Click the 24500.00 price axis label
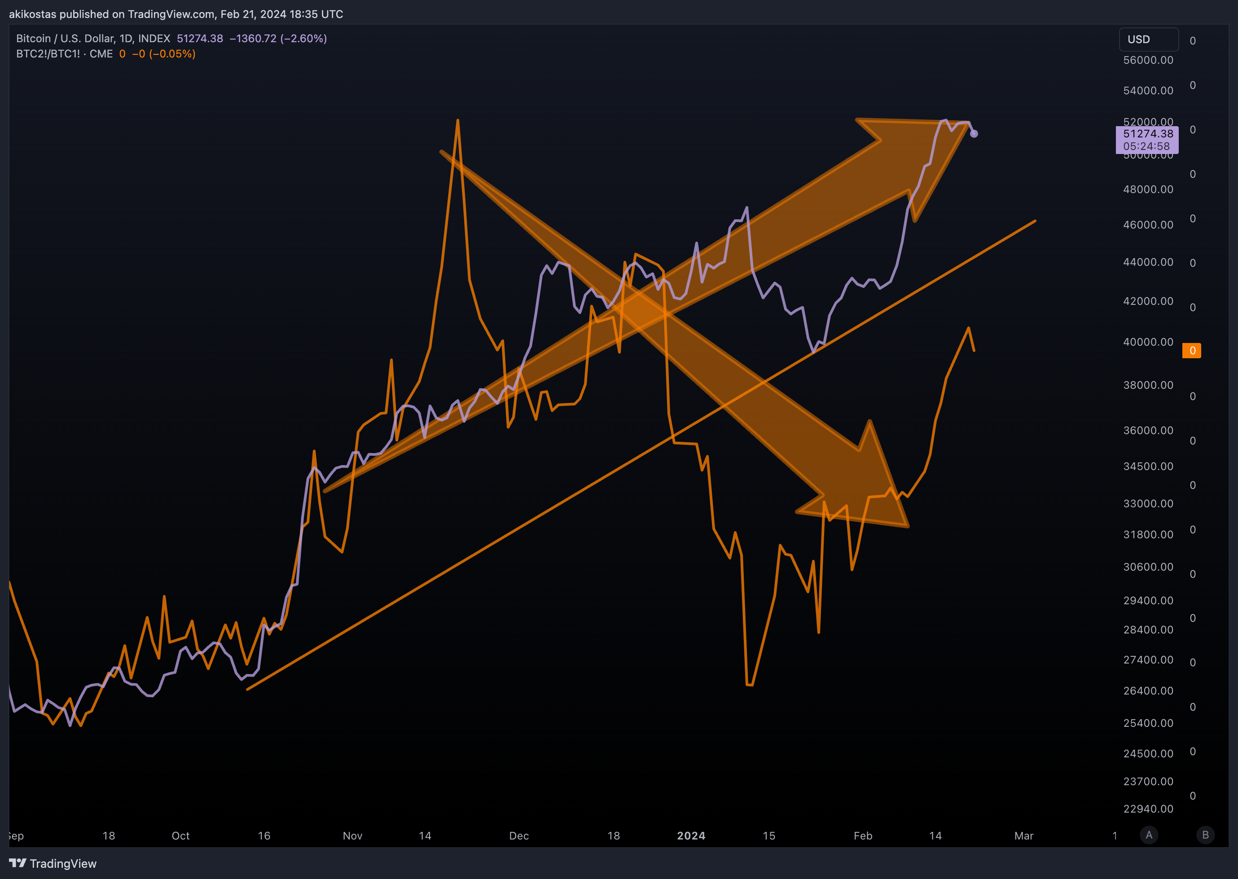This screenshot has width=1238, height=879. tap(1148, 753)
